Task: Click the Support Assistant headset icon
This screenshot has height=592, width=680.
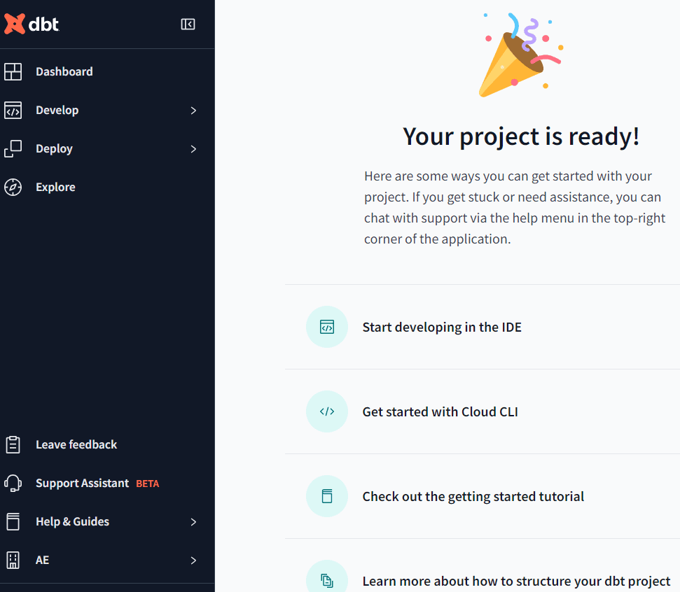Action: [13, 484]
